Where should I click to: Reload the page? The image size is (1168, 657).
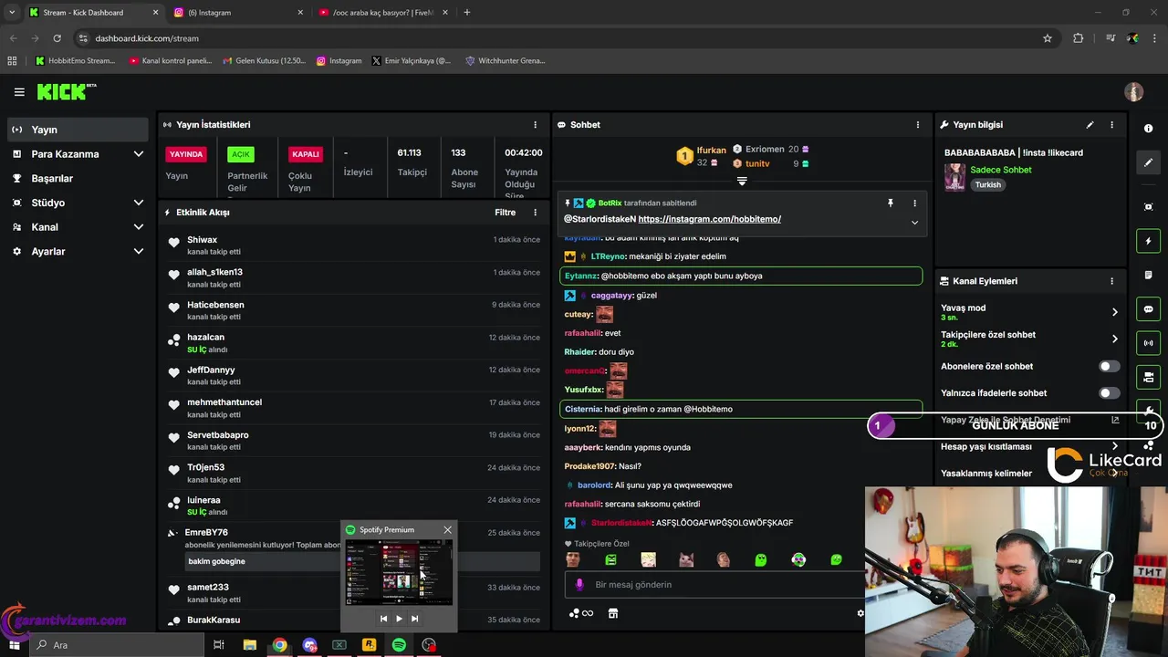(57, 38)
